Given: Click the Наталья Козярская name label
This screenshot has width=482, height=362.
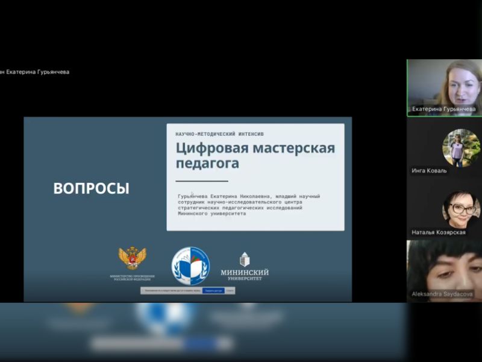Looking at the screenshot, I should [439, 232].
